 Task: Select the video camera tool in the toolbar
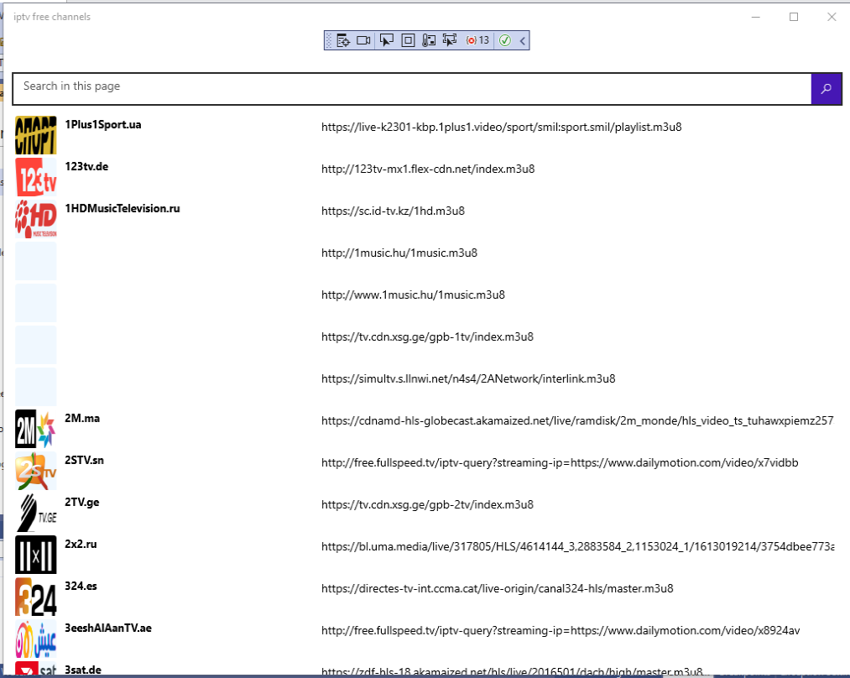[362, 39]
